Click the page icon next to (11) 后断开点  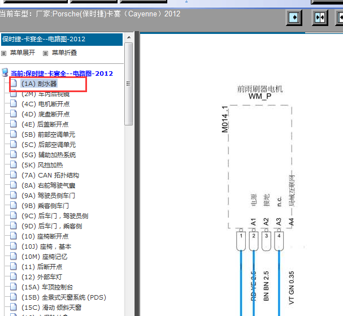14,266
